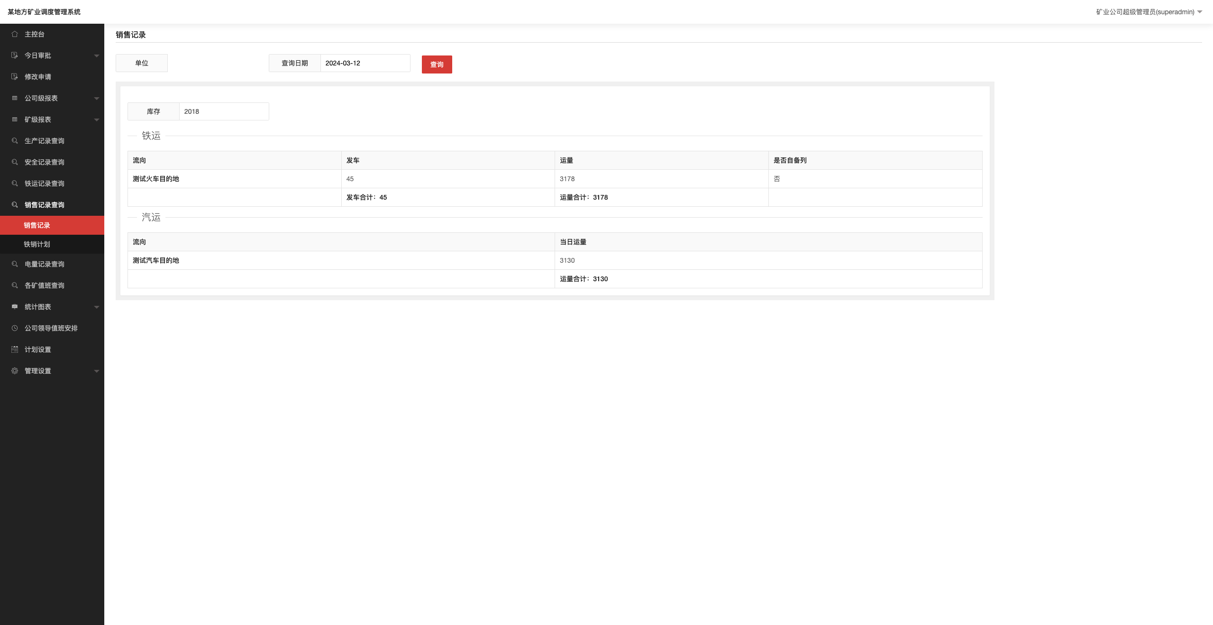Click the search icon beside 销售记录查询
Image resolution: width=1213 pixels, height=625 pixels.
point(15,205)
